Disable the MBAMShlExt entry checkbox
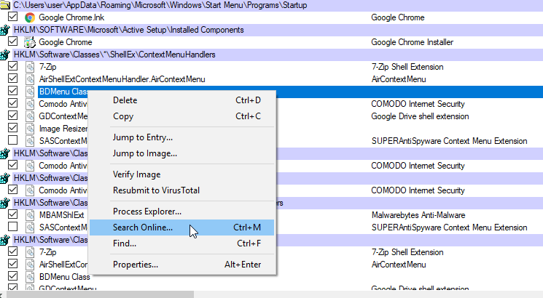The image size is (543, 298). [13, 214]
